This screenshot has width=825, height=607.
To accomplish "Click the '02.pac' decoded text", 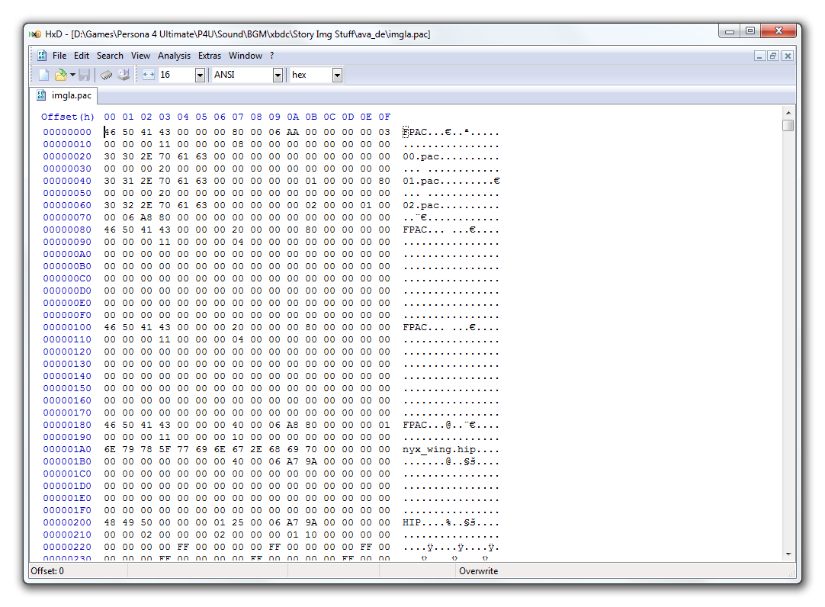I will (x=421, y=206).
